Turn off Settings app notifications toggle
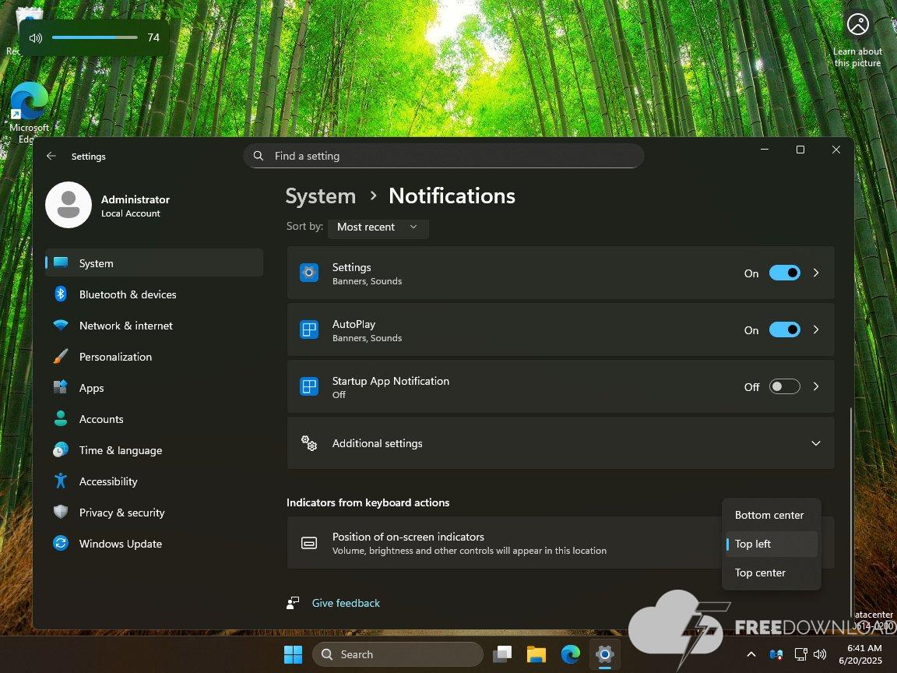Image resolution: width=897 pixels, height=673 pixels. pyautogui.click(x=784, y=273)
